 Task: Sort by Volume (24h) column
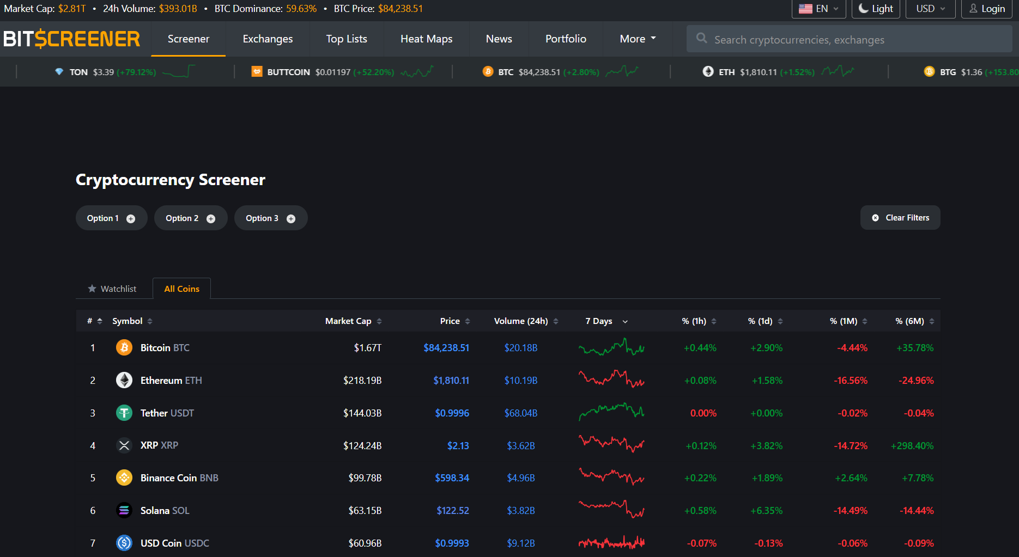tap(526, 321)
